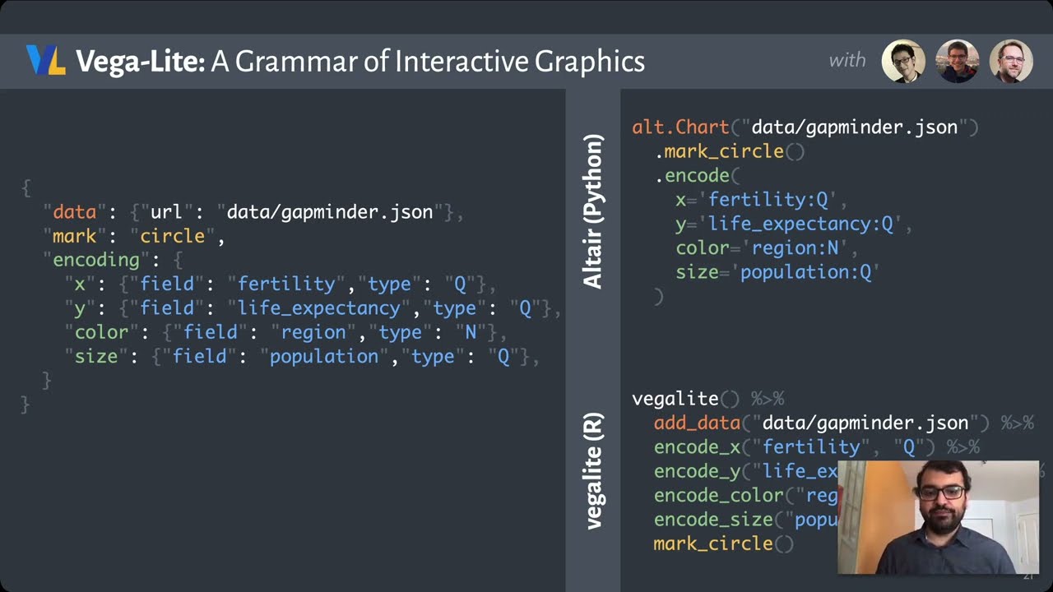The image size is (1053, 592).
Task: Click the Altair color='region:N' line
Action: click(768, 247)
